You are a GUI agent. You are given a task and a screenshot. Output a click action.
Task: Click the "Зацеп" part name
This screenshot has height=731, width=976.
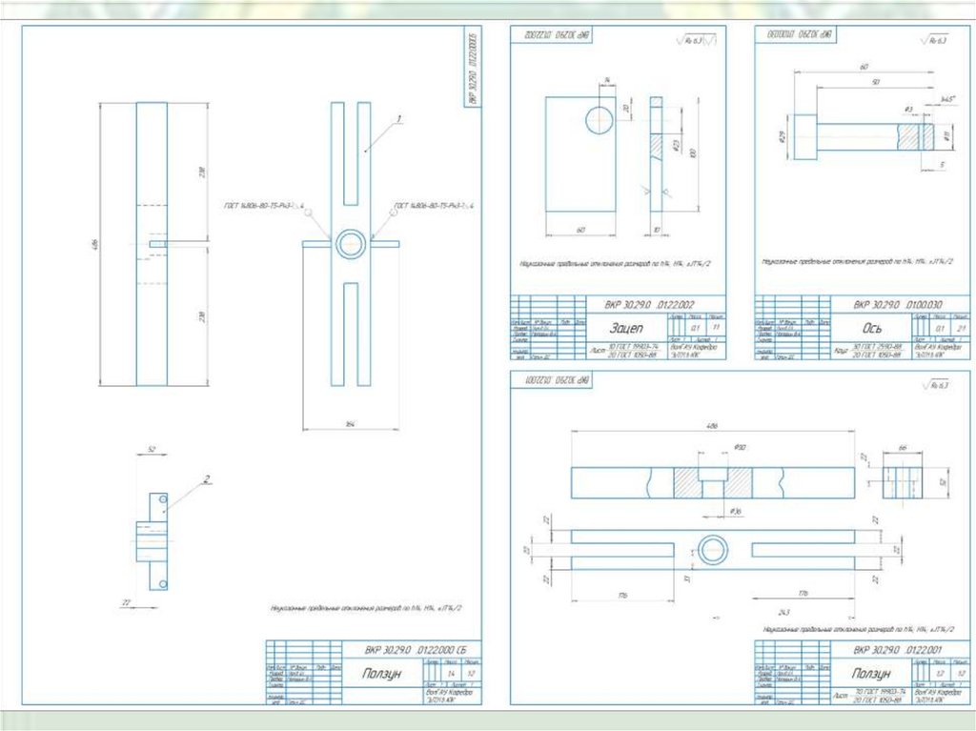click(x=625, y=328)
